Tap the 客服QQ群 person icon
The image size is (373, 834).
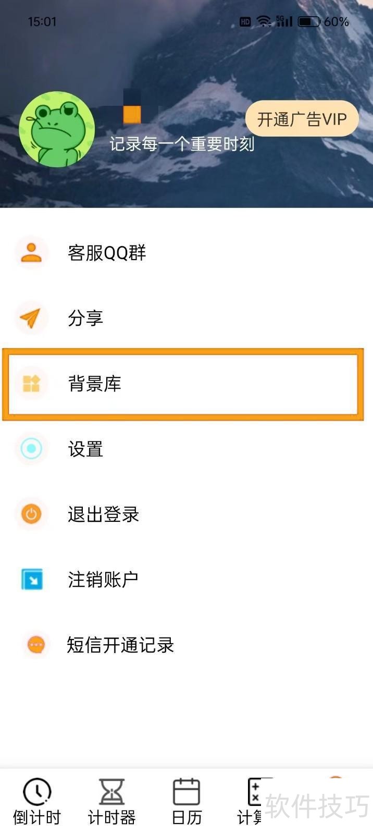coord(31,253)
